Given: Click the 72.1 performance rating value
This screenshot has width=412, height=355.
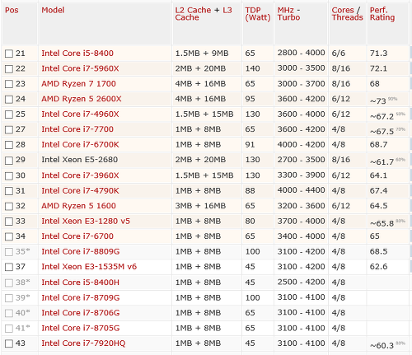Looking at the screenshot, I should [378, 68].
